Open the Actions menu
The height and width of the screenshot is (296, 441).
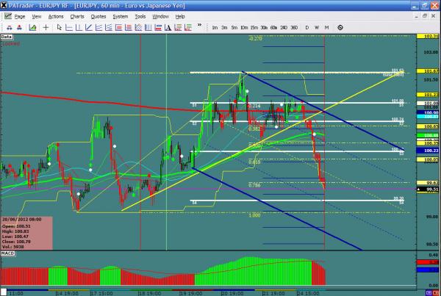point(54,15)
